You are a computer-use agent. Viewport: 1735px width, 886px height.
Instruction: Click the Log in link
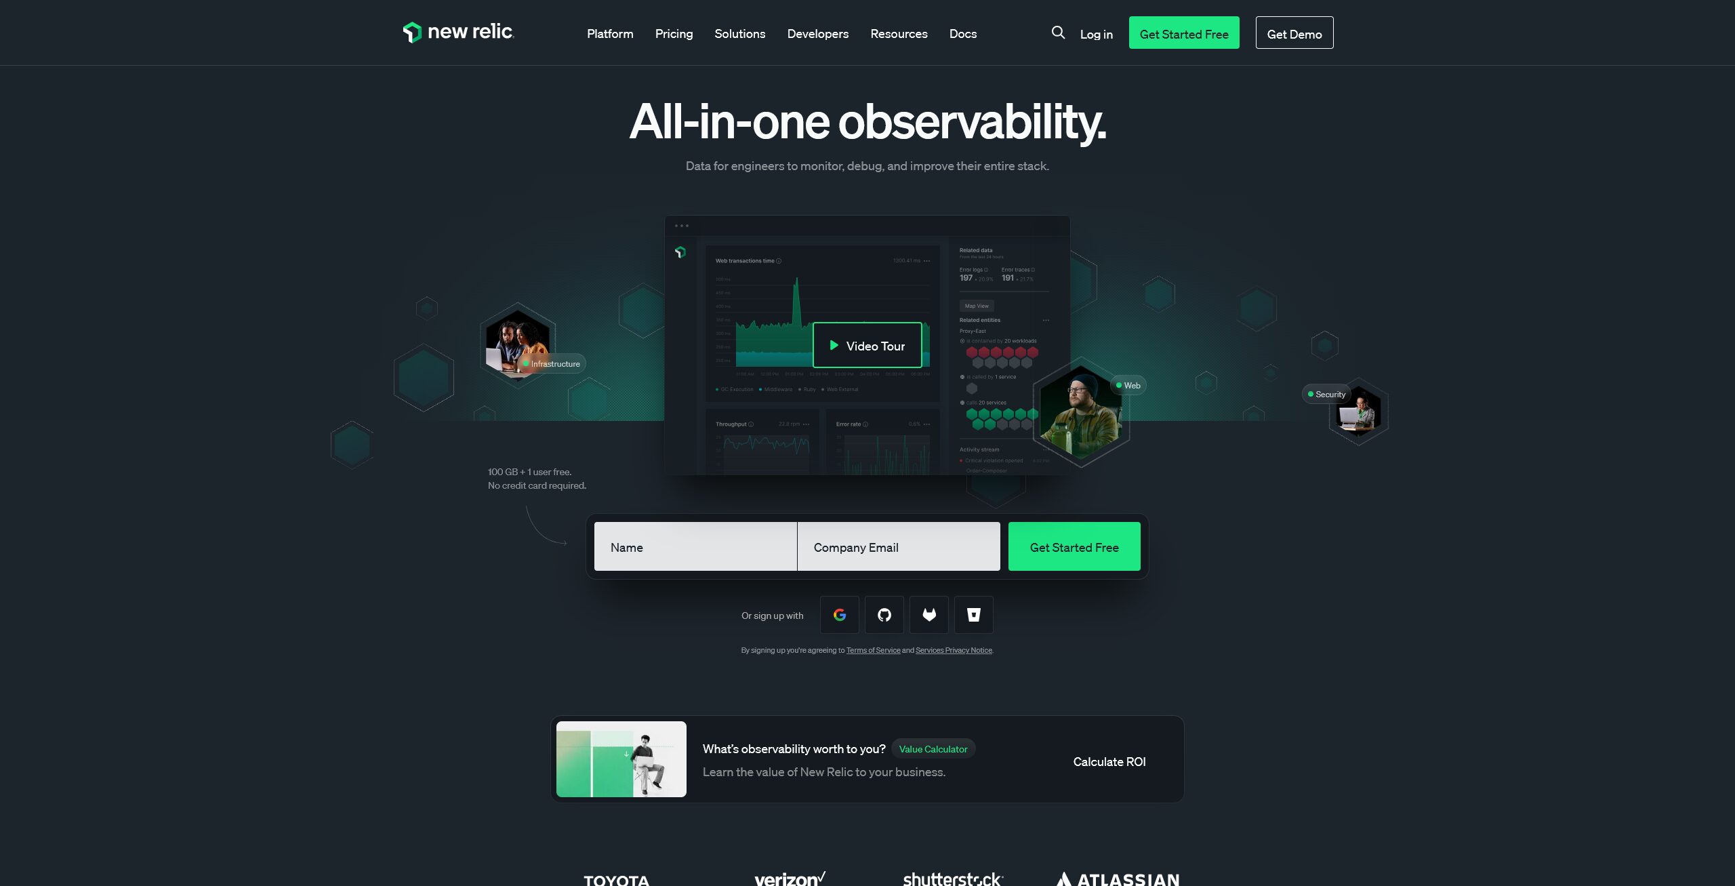click(x=1097, y=33)
